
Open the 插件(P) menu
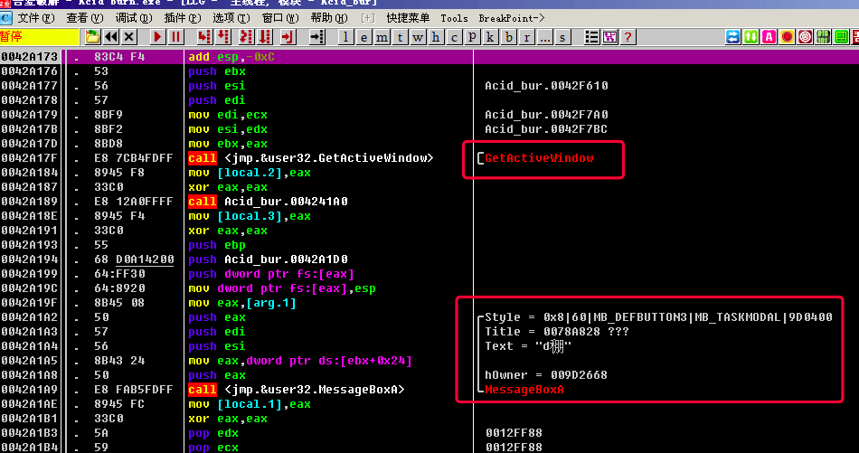[x=183, y=18]
